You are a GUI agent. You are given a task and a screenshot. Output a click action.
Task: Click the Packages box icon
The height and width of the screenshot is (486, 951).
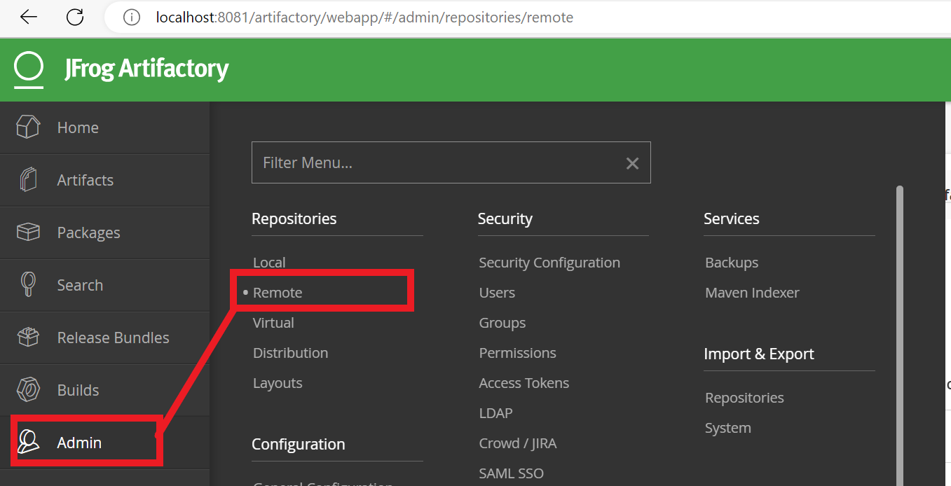tap(28, 232)
